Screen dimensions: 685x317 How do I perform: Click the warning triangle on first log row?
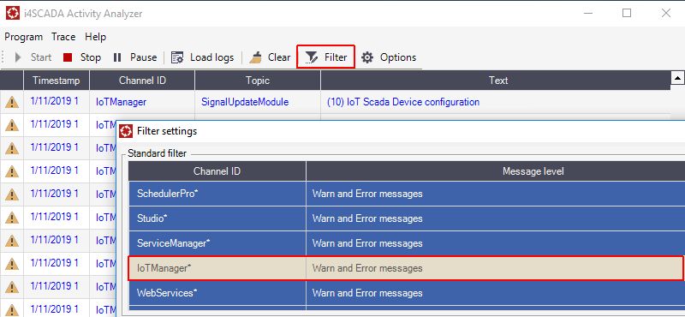[12, 102]
